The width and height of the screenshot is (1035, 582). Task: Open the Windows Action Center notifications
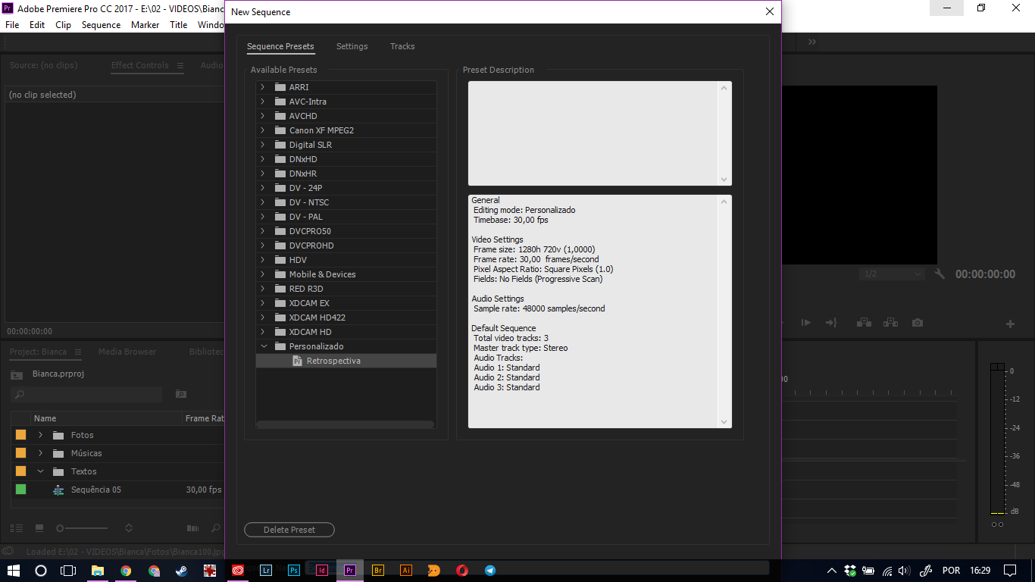[1010, 571]
